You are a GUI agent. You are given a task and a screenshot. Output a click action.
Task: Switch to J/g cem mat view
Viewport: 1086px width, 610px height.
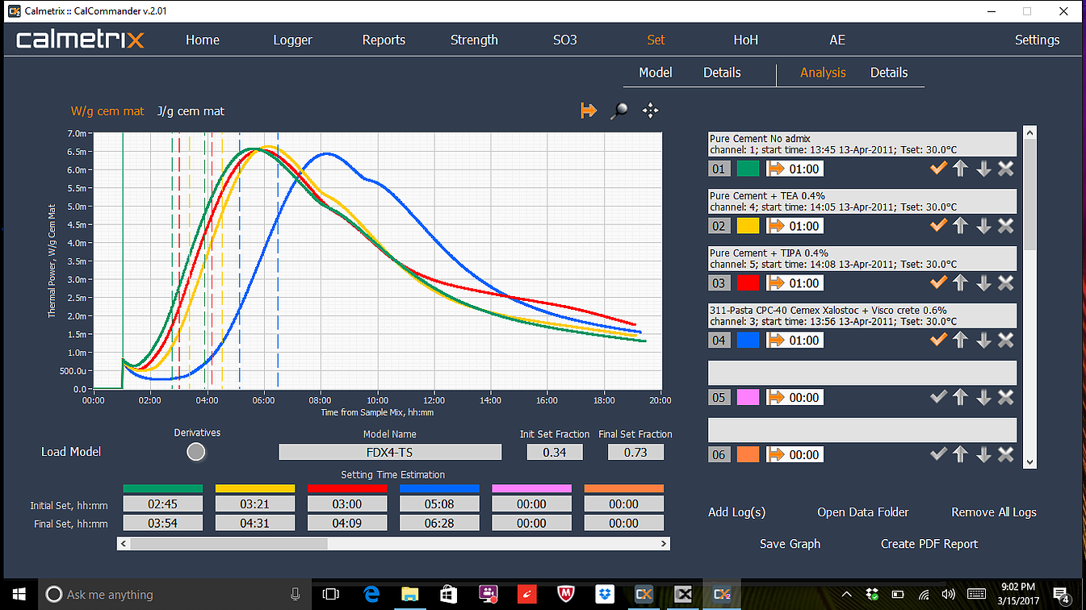tap(191, 111)
